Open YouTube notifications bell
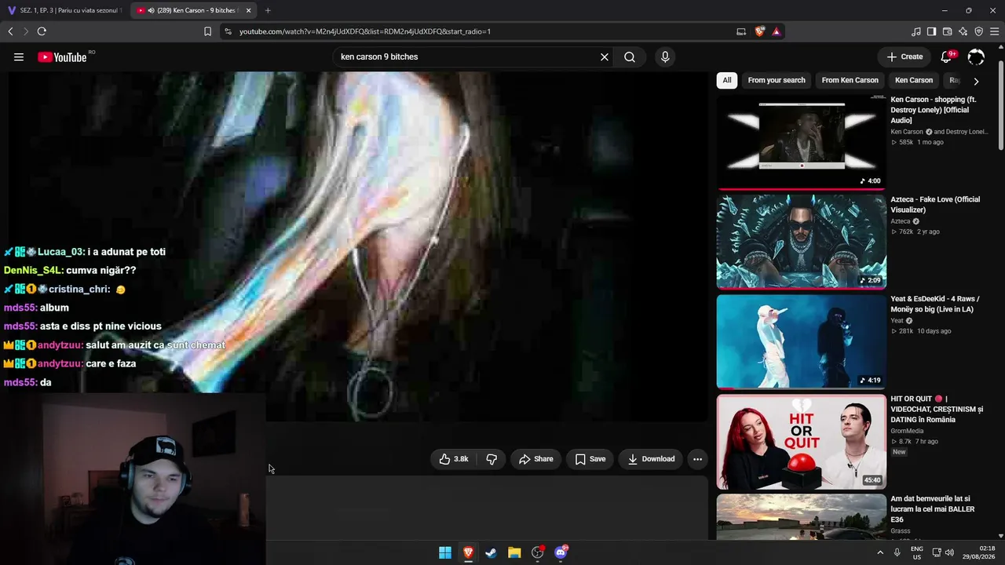Viewport: 1005px width, 565px height. pyautogui.click(x=946, y=56)
